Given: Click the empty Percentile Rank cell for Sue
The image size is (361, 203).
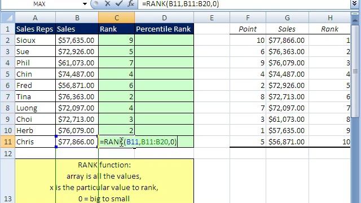Looking at the screenshot, I should tap(164, 51).
